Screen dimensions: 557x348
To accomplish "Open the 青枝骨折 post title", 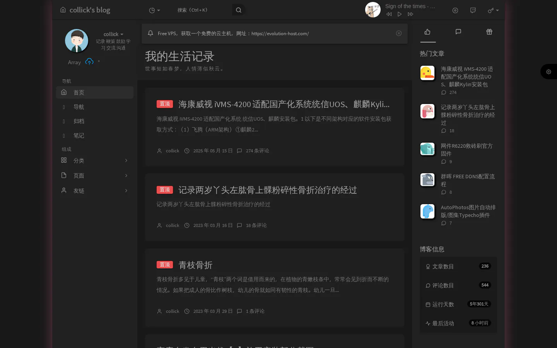I will (x=195, y=265).
